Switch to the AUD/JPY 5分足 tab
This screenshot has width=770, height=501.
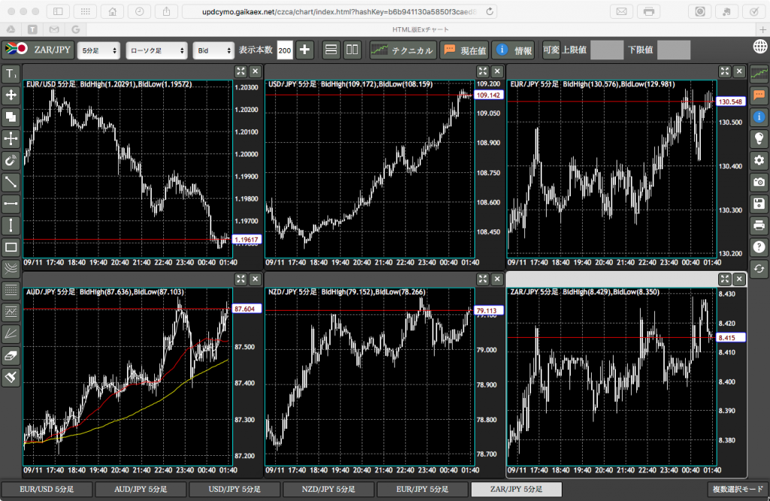point(141,490)
